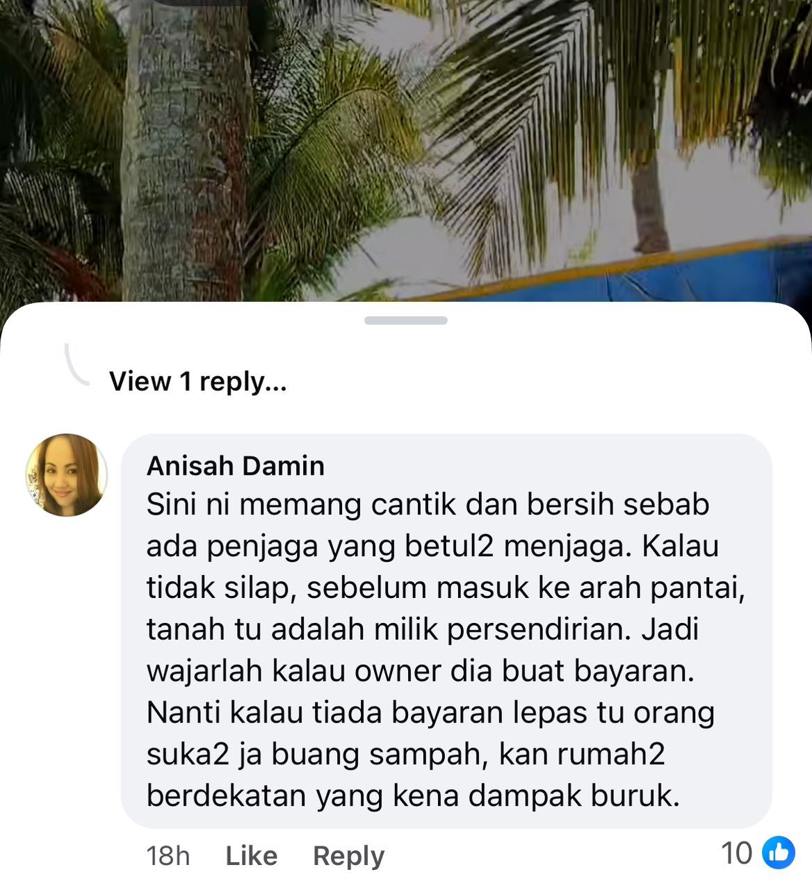This screenshot has height=890, width=812.
Task: Click blank space right of View 1 reply
Action: point(542,381)
